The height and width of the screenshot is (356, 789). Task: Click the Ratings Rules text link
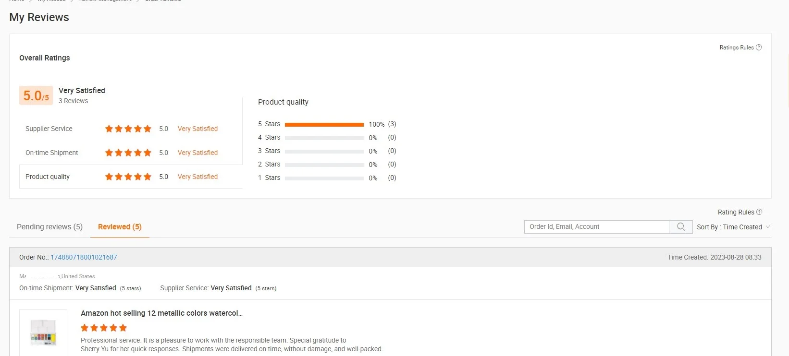pos(736,47)
